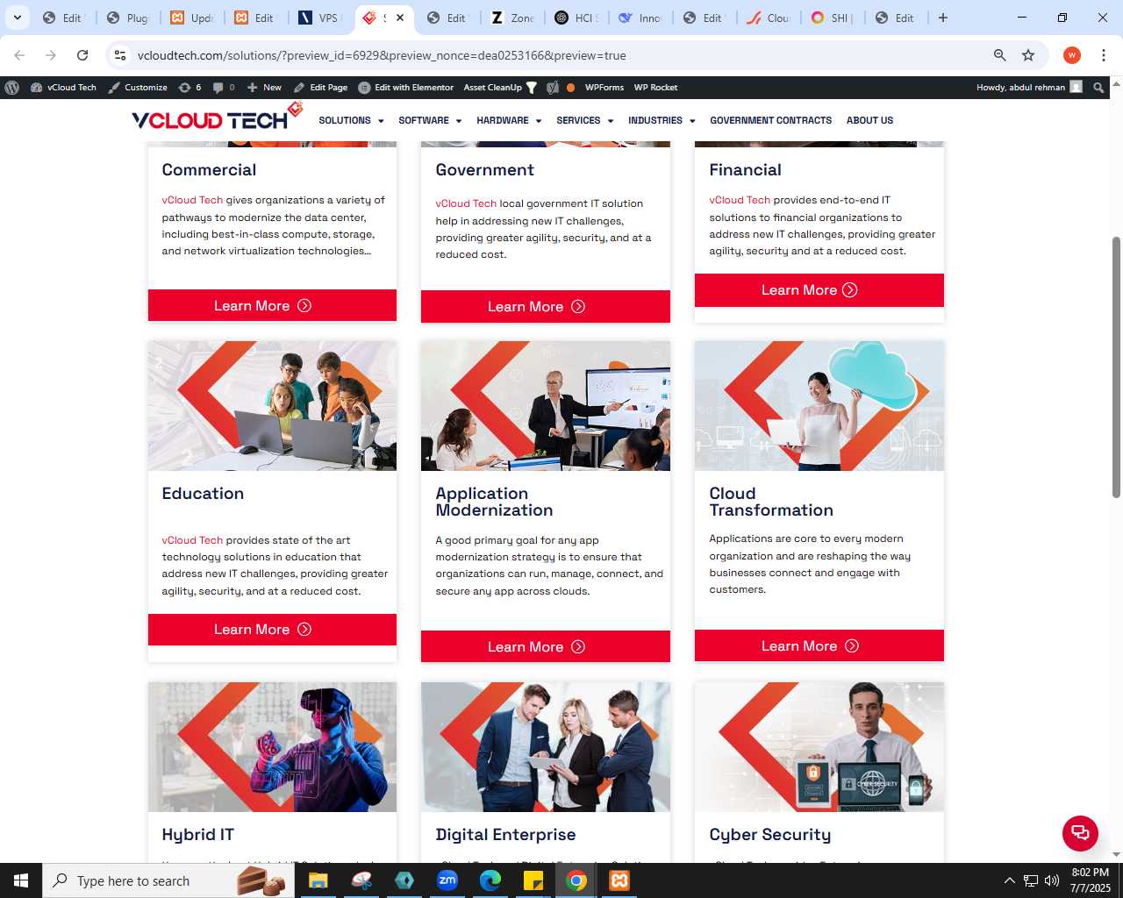This screenshot has width=1123, height=898.
Task: Open the Government Contracts menu item
Action: pos(770,120)
